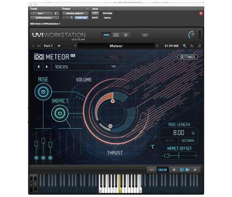
Task: Click the yellow highlighted piano key
Action: [x=120, y=190]
